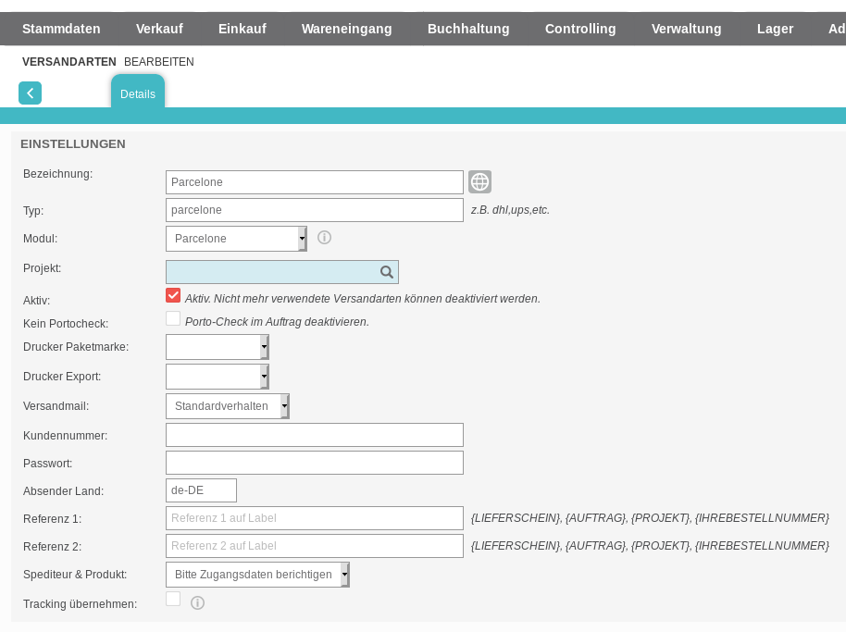The width and height of the screenshot is (846, 632).
Task: Switch to the Details tab
Action: coord(138,93)
